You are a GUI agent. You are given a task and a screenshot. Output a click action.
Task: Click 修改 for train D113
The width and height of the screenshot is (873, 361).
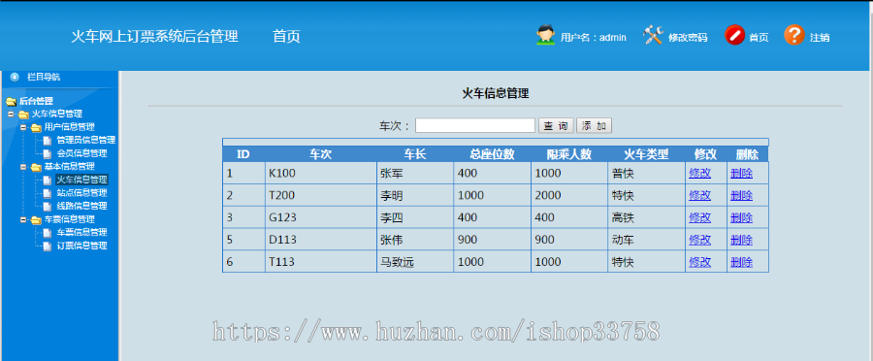pos(699,240)
